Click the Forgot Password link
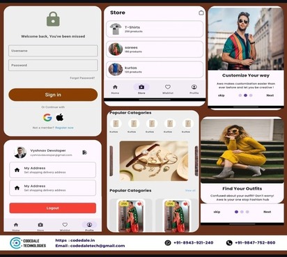287x257 pixels. coord(82,78)
